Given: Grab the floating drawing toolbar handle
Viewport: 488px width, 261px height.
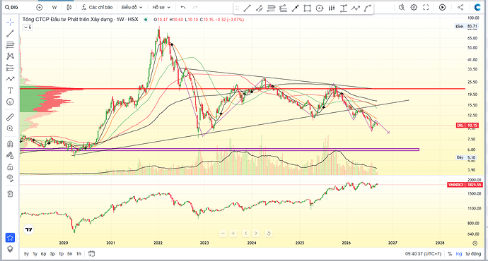Looking at the screenshot, I should (237, 8).
